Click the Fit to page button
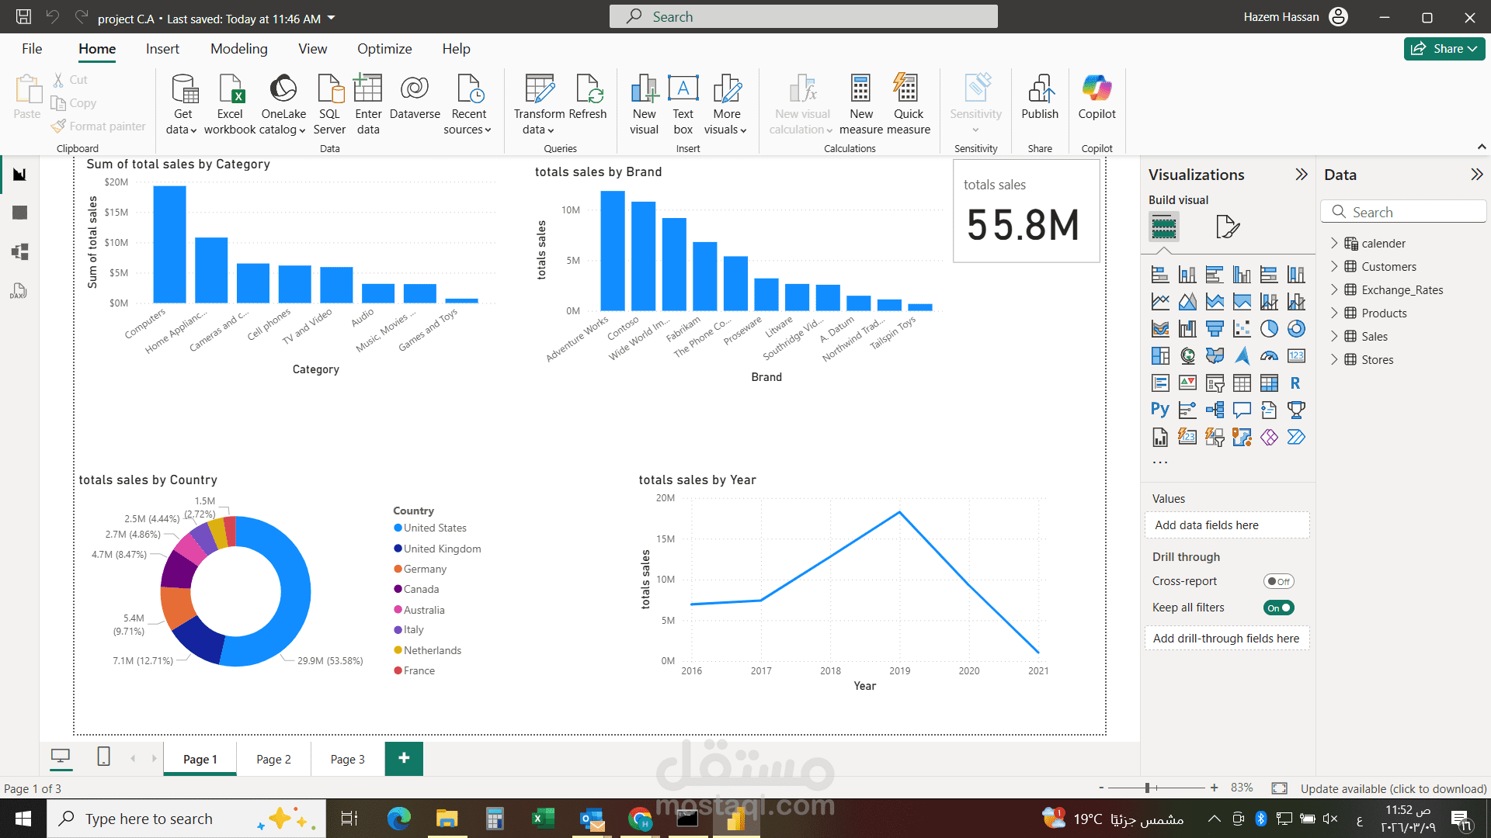 tap(1279, 788)
